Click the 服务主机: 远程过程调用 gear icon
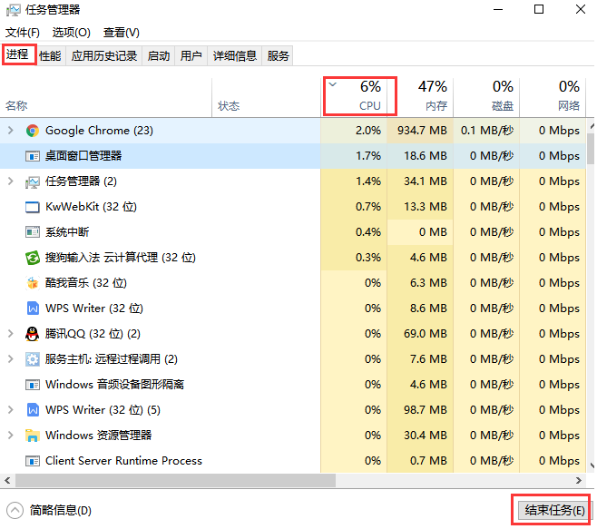The height and width of the screenshot is (529, 597). pos(33,359)
